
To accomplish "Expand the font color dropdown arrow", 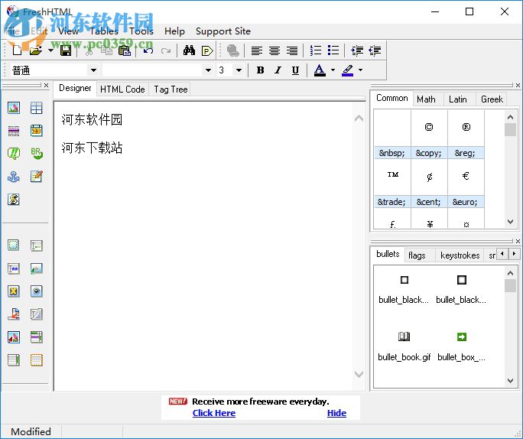I will click(333, 70).
